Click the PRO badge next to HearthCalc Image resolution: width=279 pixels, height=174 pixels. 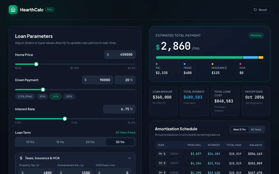coord(50,10)
